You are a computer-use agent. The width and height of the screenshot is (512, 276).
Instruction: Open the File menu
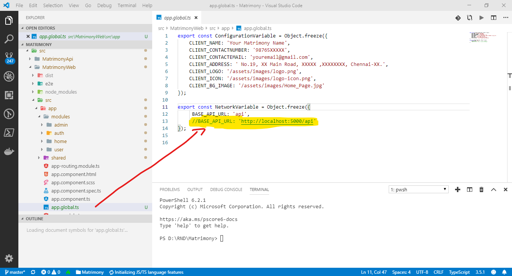tap(19, 5)
